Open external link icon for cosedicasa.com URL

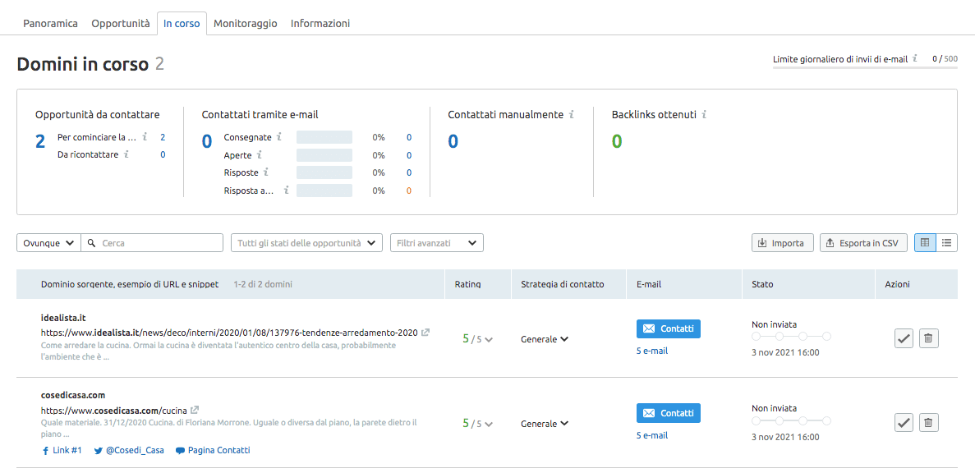(x=195, y=410)
